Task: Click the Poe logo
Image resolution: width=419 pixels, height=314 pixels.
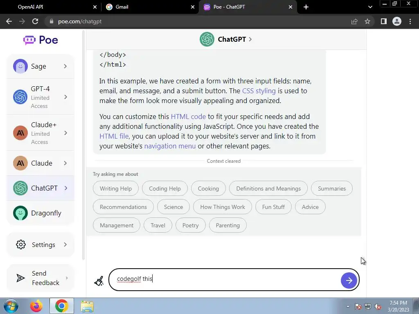Action: click(x=41, y=40)
